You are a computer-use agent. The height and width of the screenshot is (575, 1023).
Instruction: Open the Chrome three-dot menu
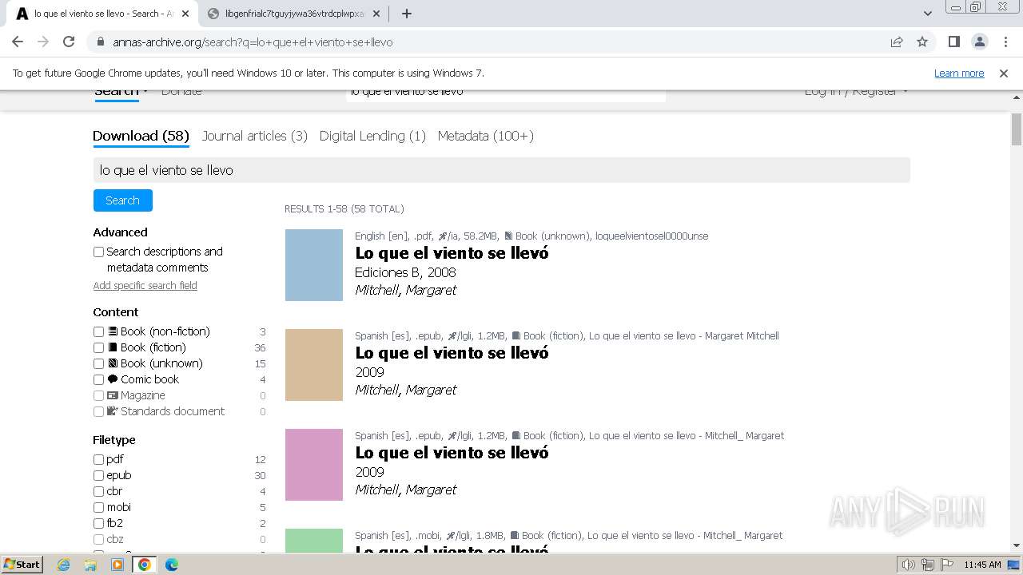coord(1004,42)
